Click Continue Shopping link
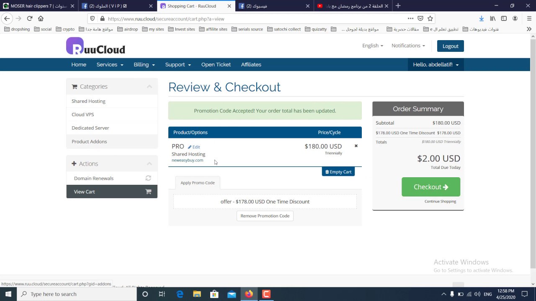The height and width of the screenshot is (301, 536). (x=440, y=202)
